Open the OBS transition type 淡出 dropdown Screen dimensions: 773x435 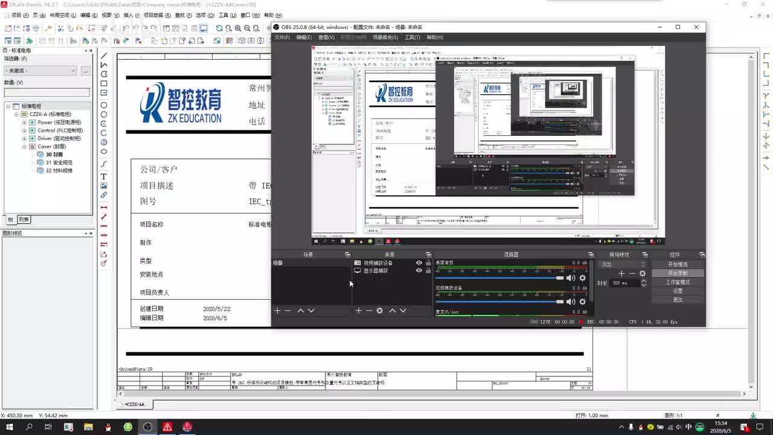(x=622, y=264)
